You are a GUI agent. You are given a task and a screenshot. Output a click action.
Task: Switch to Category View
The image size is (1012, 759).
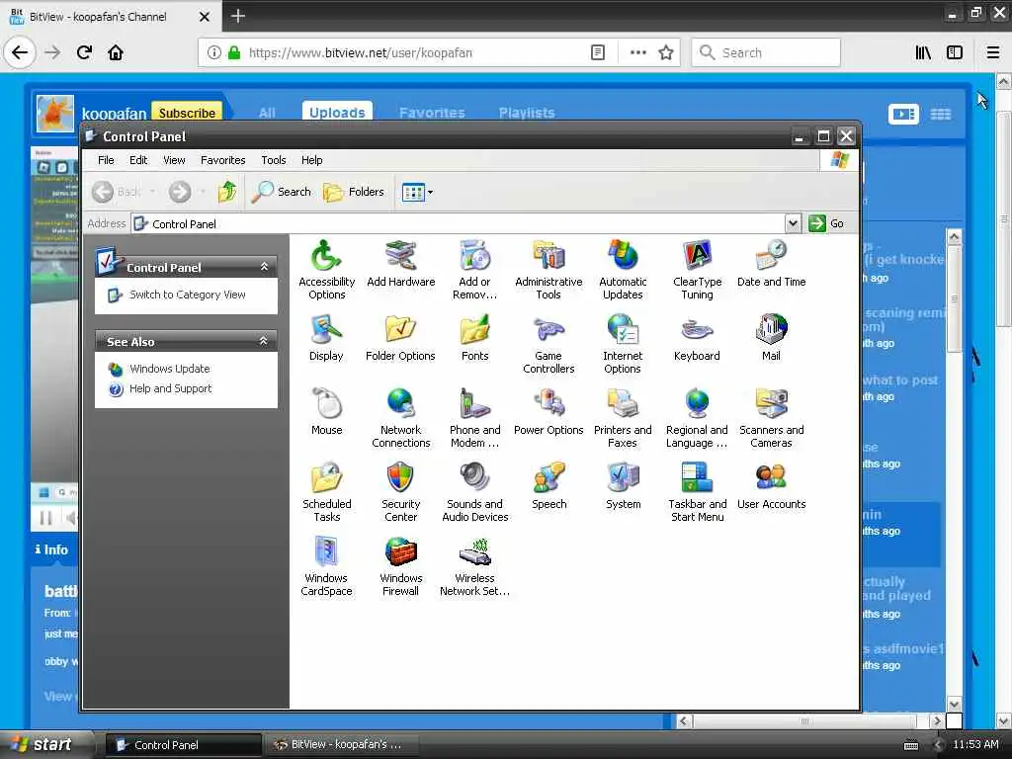pyautogui.click(x=187, y=295)
